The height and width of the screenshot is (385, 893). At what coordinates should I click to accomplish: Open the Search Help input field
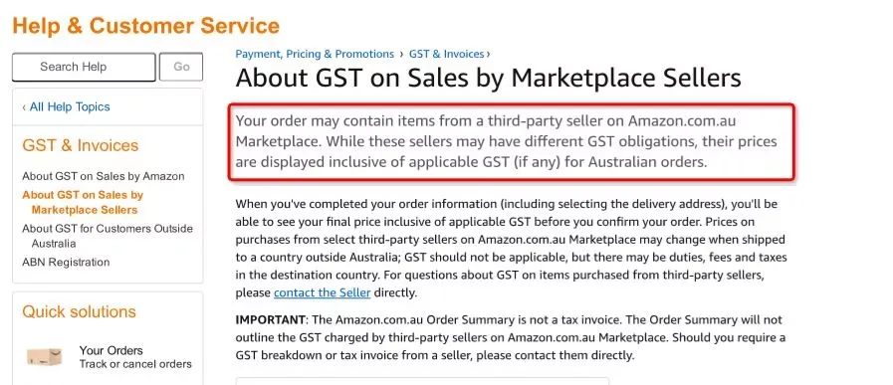pos(84,68)
